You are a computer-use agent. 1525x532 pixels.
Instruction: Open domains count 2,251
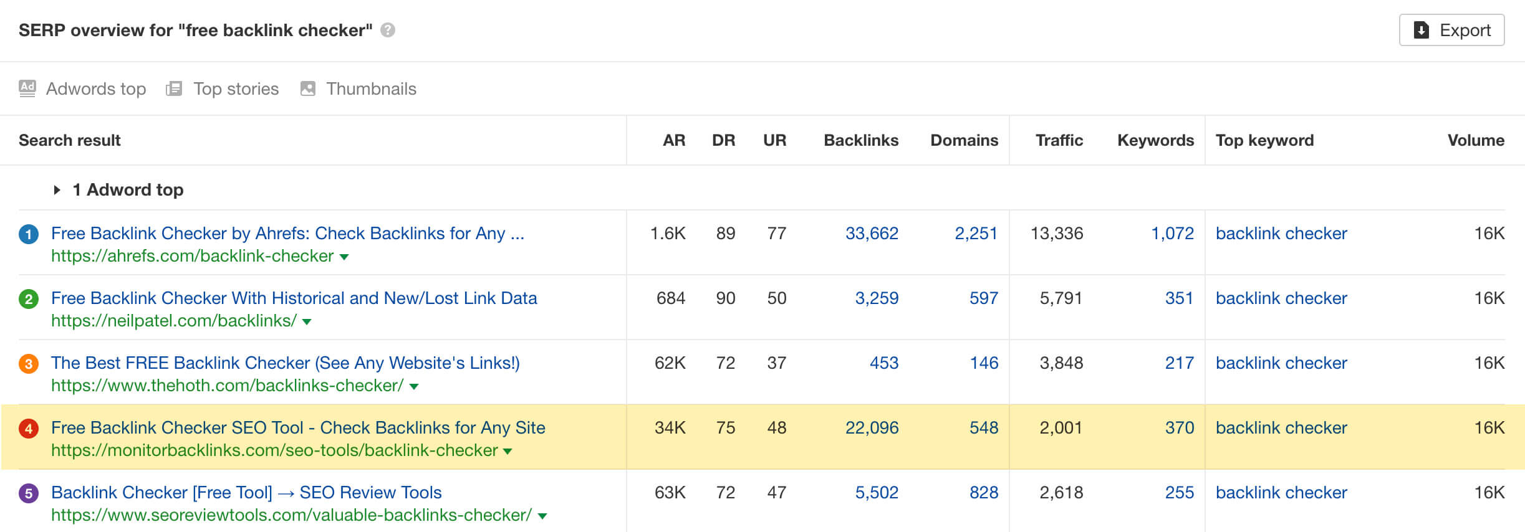pos(976,233)
